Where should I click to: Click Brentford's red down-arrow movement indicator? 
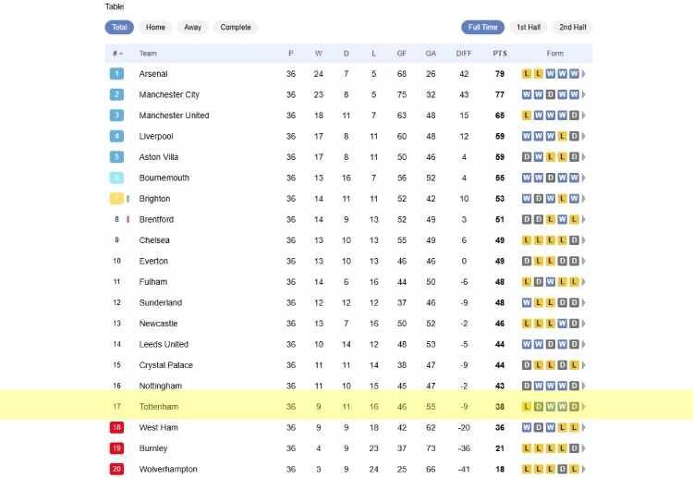[128, 219]
